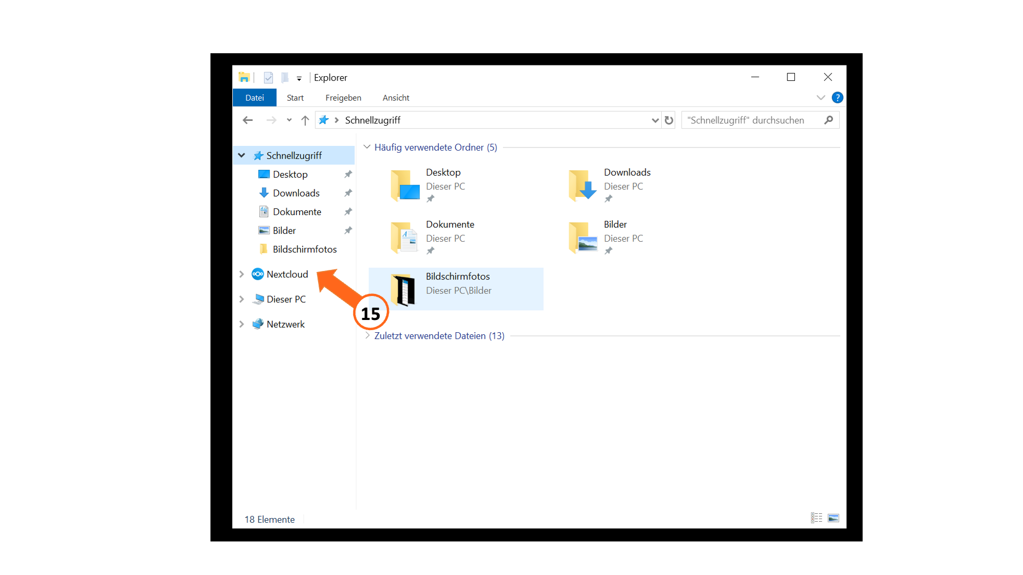The width and height of the screenshot is (1023, 575).
Task: Switch to details view in status bar
Action: [x=817, y=518]
